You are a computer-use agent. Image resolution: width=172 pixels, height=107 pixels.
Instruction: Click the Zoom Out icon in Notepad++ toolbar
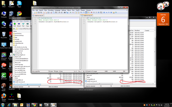73,13
